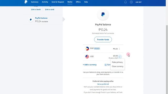Screen dimensions: 168x94
Task: Open account settings gear icon
Action: (131, 2)
